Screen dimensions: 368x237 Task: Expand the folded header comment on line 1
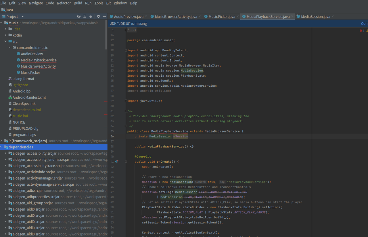[126, 30]
